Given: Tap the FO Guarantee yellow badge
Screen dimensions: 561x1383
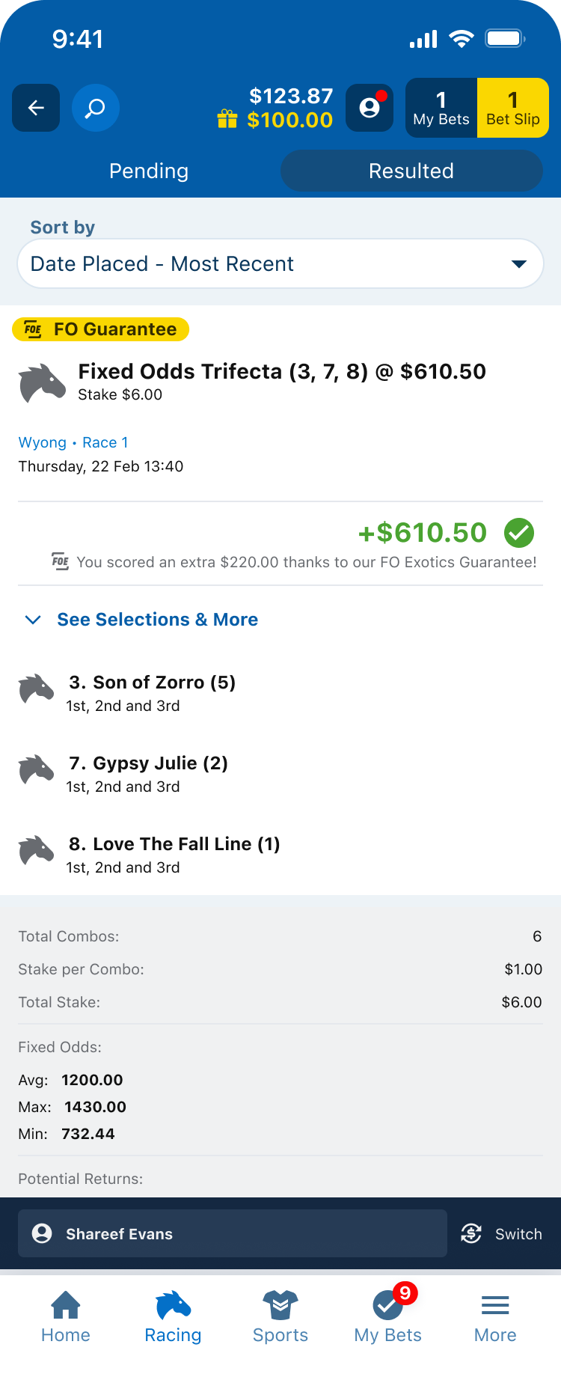Looking at the screenshot, I should coord(101,329).
